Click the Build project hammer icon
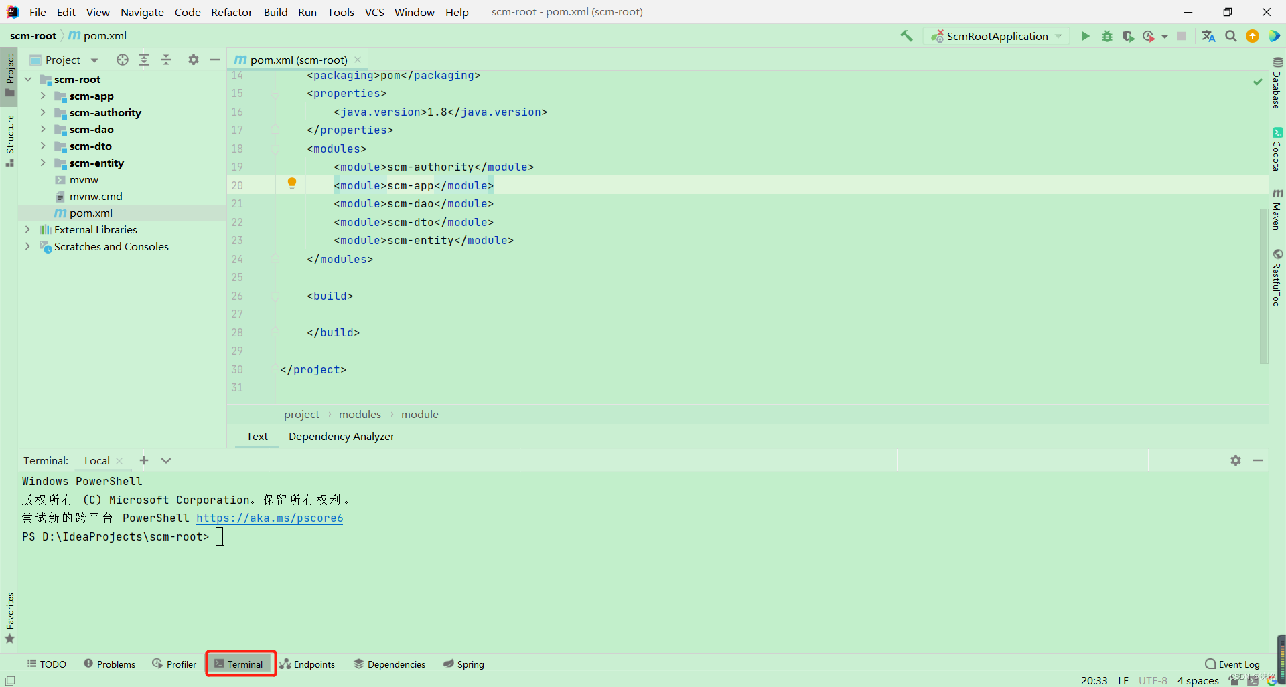 tap(906, 36)
